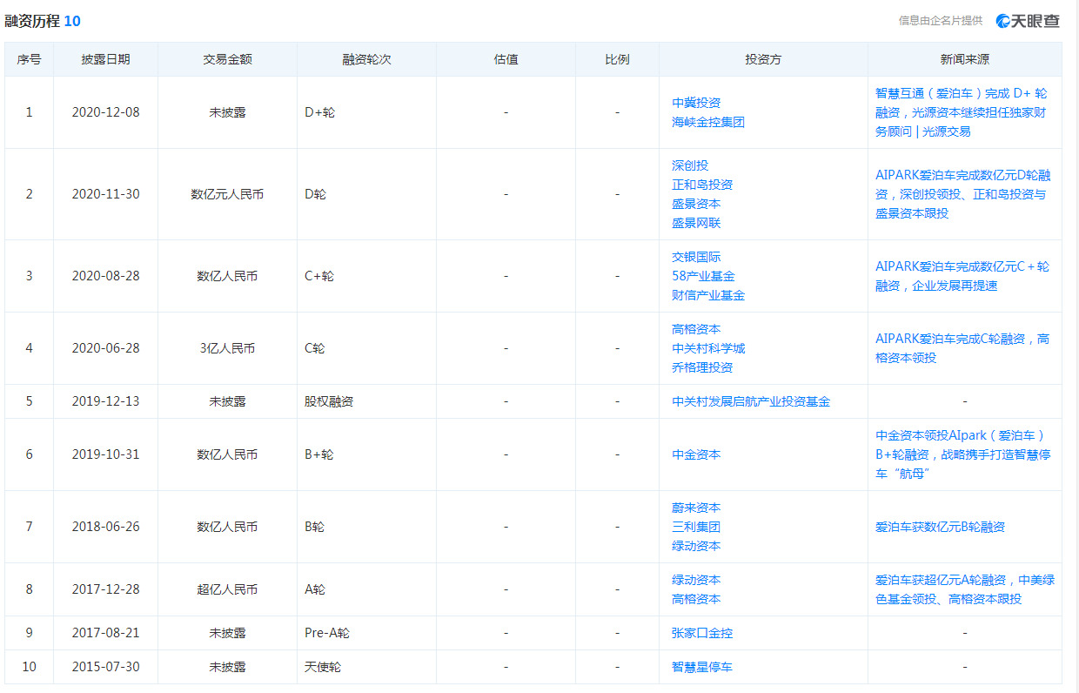Open investor link 盛景网联
Image resolution: width=1079 pixels, height=693 pixels.
[696, 223]
